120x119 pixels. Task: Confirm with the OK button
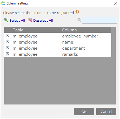84,112
